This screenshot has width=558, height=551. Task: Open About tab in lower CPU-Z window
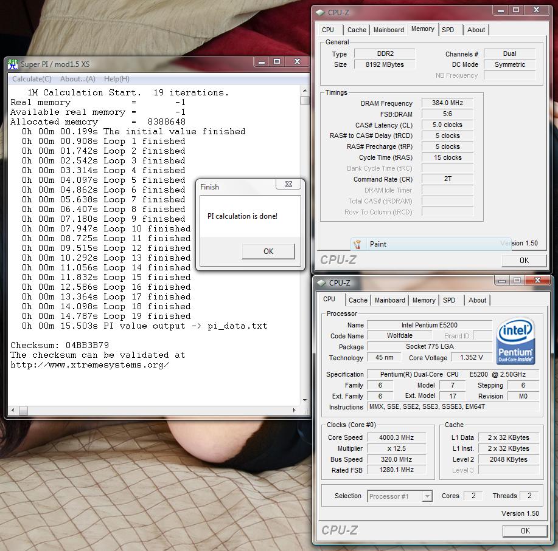477,300
